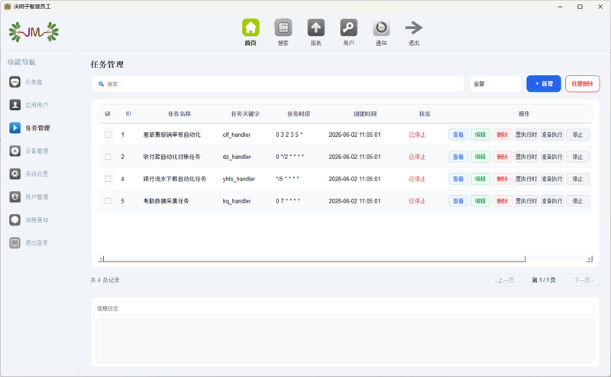This screenshot has width=611, height=377.
Task: Choose 退出登录 in the sidebar navigation
Action: pos(29,242)
